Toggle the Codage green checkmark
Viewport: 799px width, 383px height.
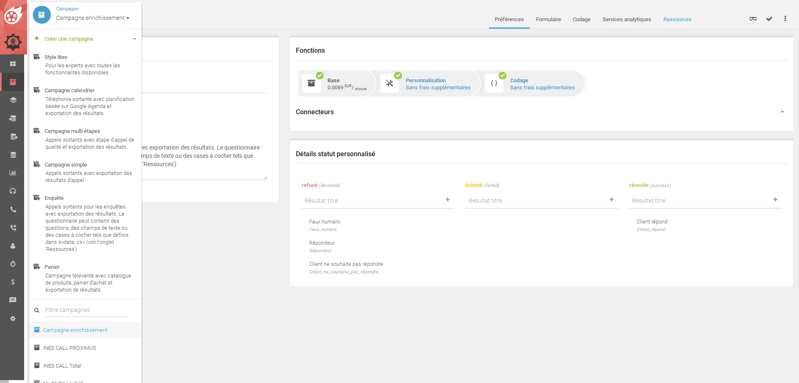(502, 75)
